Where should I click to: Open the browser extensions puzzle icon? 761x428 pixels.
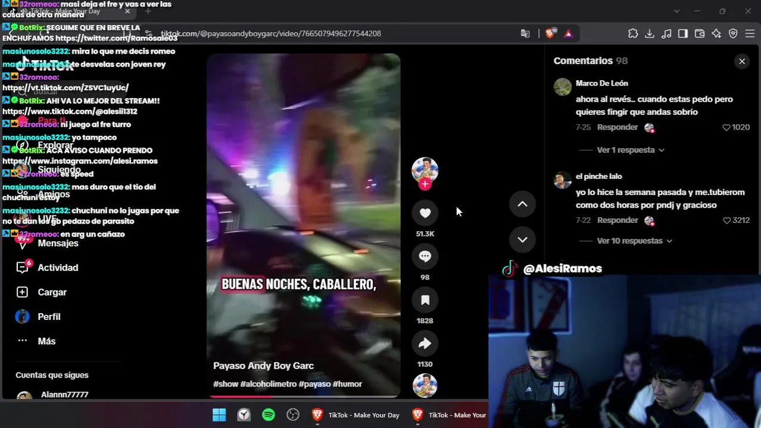pos(633,33)
